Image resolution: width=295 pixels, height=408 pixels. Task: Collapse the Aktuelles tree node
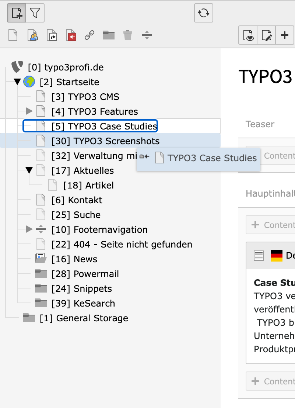pos(29,170)
